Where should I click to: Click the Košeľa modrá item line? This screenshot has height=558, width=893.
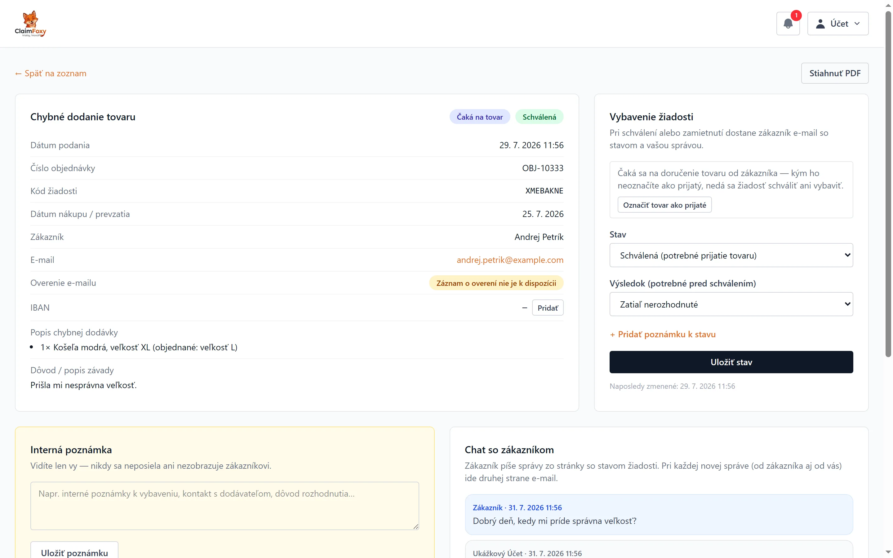(139, 347)
